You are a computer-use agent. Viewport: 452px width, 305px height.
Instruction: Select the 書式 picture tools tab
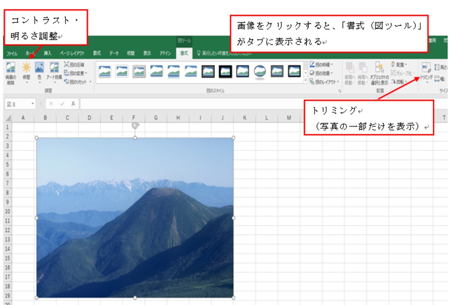[184, 53]
